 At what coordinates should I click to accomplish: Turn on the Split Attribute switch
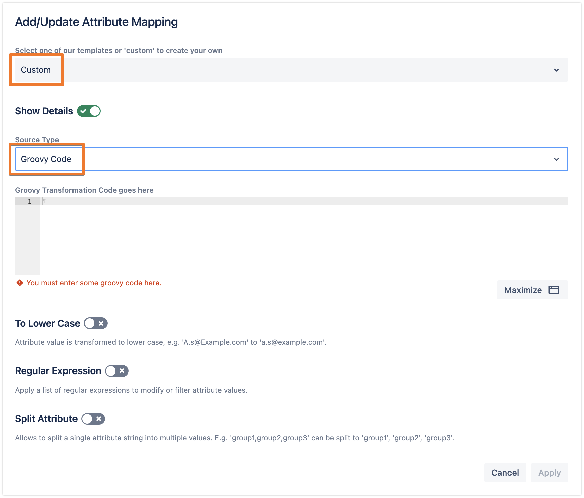(x=93, y=419)
